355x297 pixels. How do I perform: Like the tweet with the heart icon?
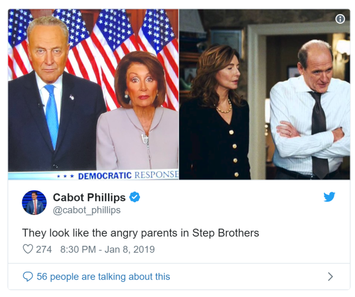[x=28, y=249]
